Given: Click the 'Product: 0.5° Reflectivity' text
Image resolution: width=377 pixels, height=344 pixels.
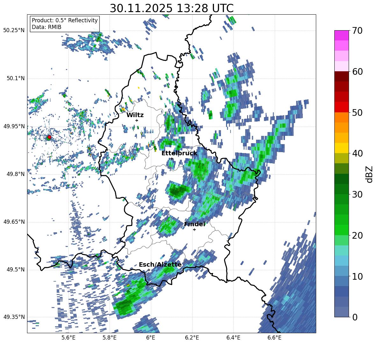Looking at the screenshot, I should click(65, 20).
